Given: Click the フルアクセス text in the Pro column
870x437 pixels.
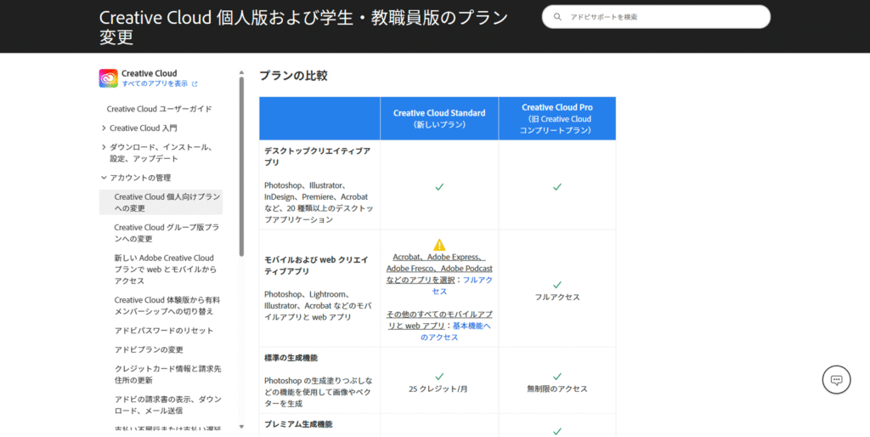Looking at the screenshot, I should coord(557,297).
